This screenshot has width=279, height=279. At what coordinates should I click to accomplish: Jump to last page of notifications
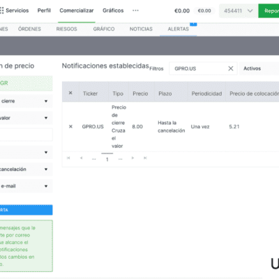(x=145, y=158)
